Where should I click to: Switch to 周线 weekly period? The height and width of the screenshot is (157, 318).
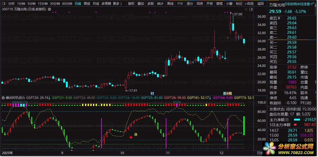87,4
